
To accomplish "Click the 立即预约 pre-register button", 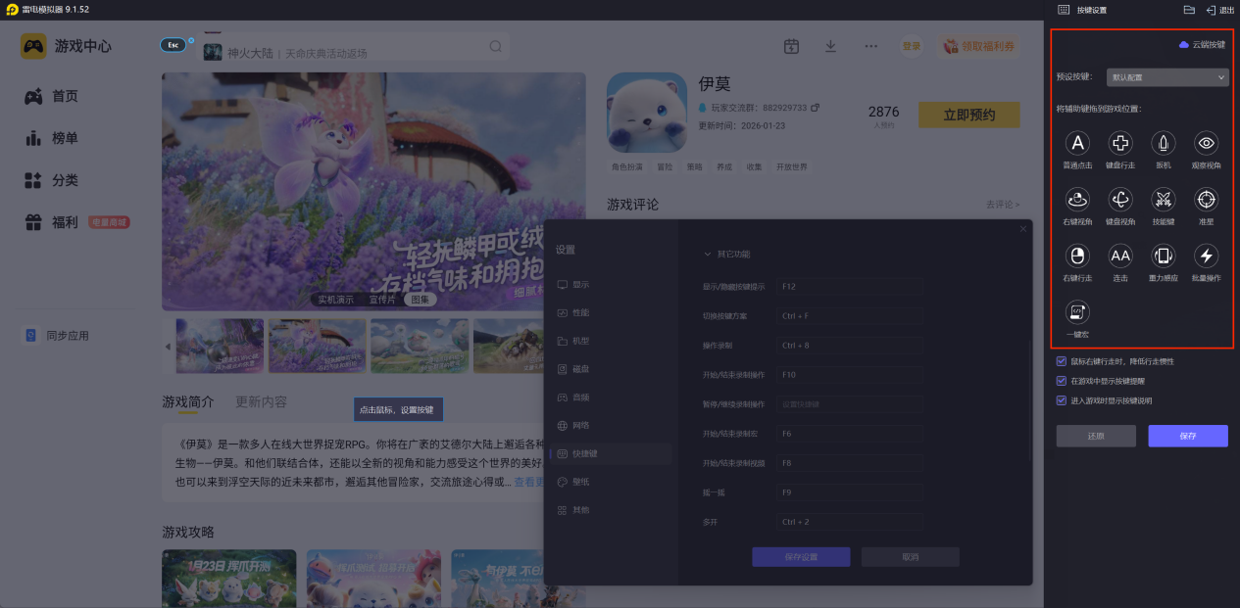I will pyautogui.click(x=968, y=115).
